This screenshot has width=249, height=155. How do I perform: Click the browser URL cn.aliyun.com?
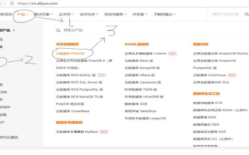click(38, 3)
